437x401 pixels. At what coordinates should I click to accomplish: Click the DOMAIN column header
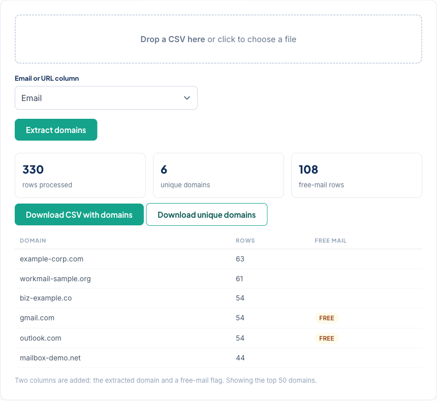(x=33, y=241)
